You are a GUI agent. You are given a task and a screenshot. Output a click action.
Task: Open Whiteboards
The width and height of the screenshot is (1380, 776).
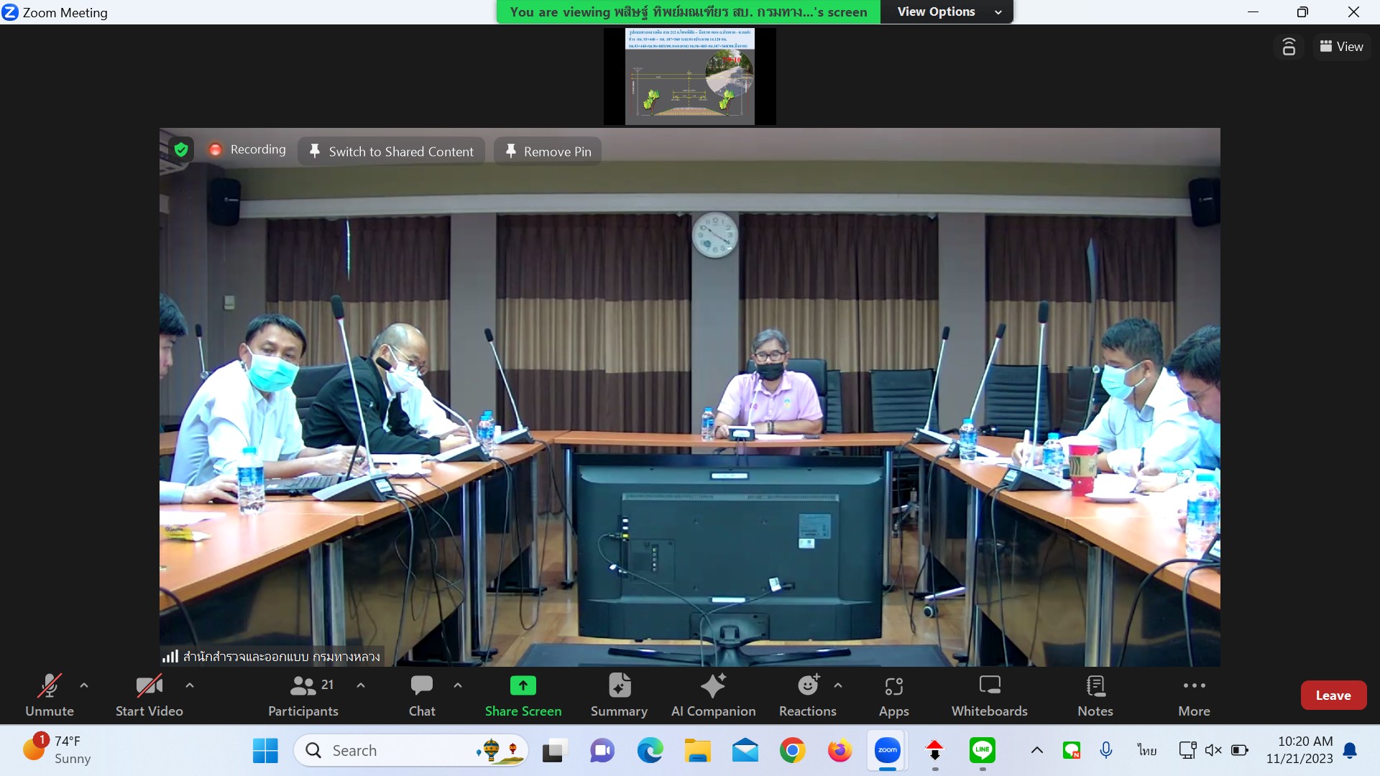pos(989,695)
